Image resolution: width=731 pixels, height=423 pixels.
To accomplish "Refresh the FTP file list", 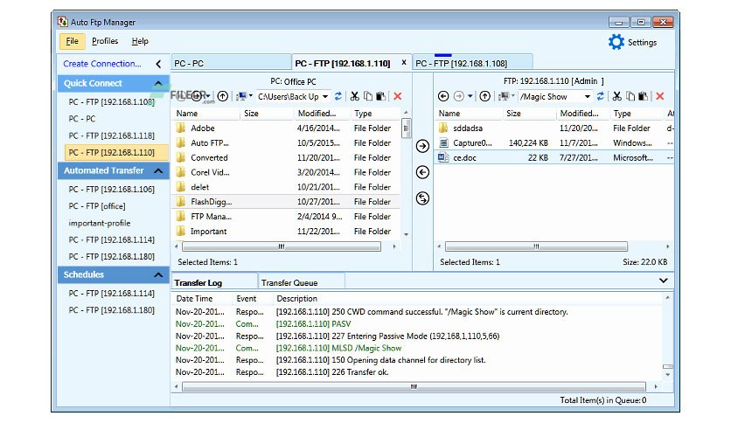I will [x=601, y=96].
